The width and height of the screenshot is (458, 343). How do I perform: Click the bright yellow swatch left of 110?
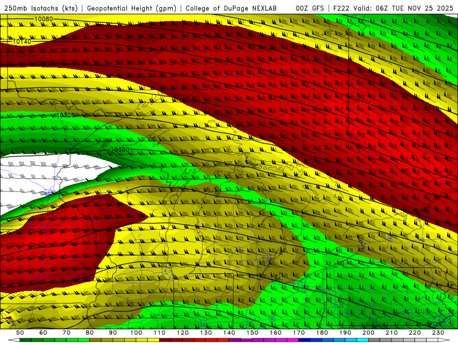point(153,340)
